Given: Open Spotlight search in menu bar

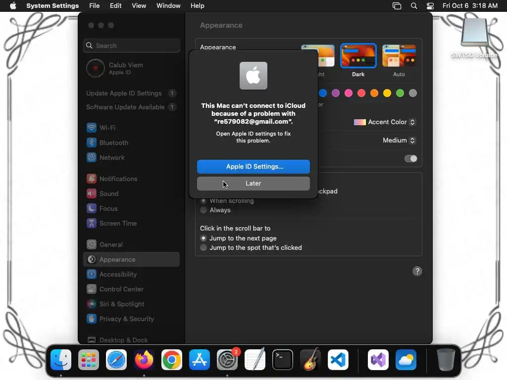Looking at the screenshot, I should (414, 6).
